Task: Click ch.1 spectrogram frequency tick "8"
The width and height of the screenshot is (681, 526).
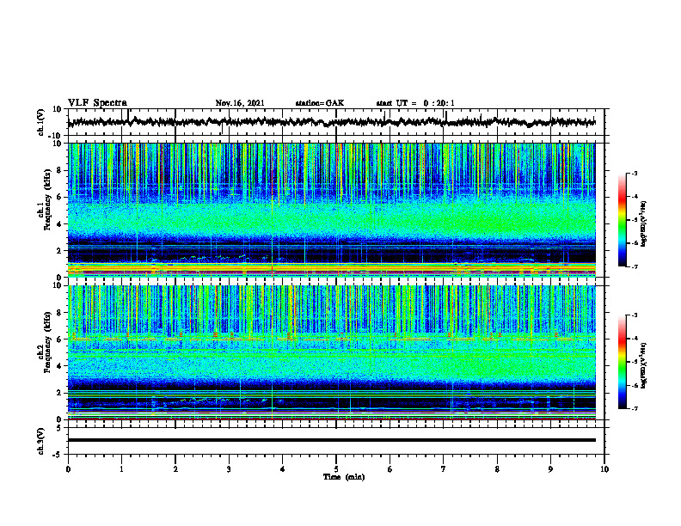Action: click(x=59, y=170)
